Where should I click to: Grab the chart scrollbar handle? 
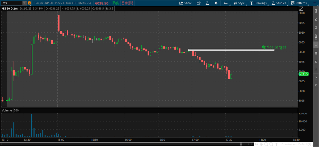tap(241, 144)
